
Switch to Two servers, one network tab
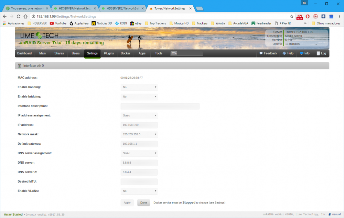[27, 8]
